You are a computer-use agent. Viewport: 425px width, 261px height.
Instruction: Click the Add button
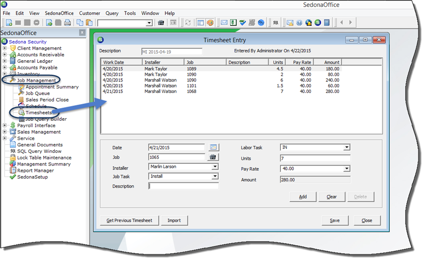[x=303, y=197]
